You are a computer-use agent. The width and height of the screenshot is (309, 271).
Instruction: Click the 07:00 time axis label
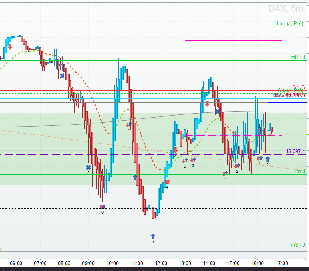pos(40,263)
